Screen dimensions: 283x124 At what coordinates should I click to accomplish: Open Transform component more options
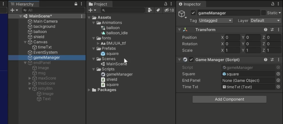click(x=279, y=30)
